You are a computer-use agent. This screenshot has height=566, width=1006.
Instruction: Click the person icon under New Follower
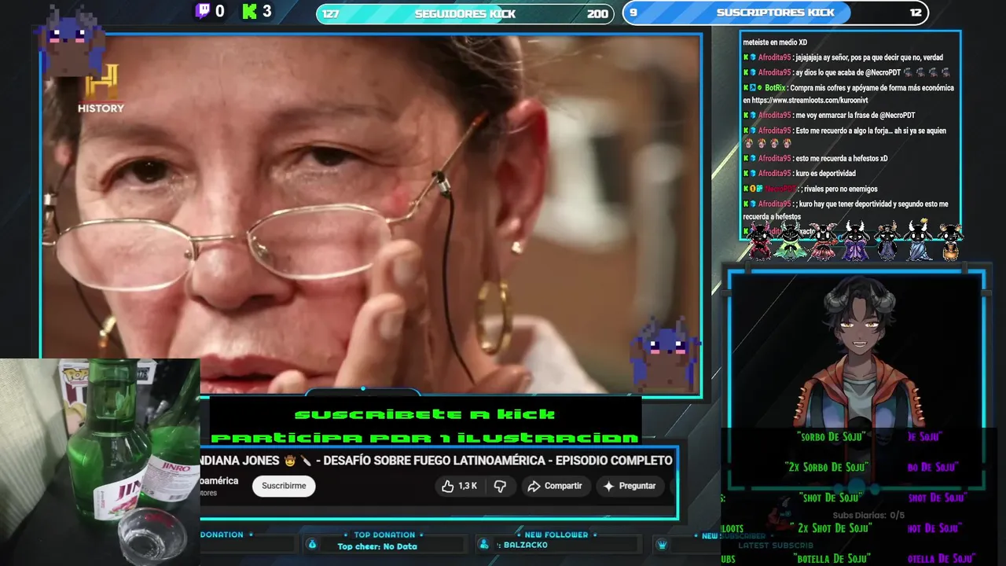click(484, 545)
